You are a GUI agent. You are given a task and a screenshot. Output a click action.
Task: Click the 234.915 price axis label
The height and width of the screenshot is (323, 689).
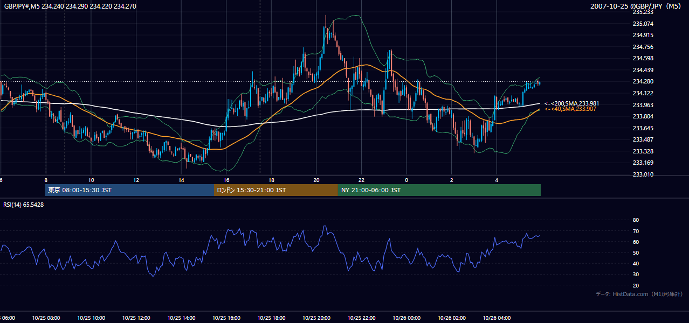[x=643, y=35]
